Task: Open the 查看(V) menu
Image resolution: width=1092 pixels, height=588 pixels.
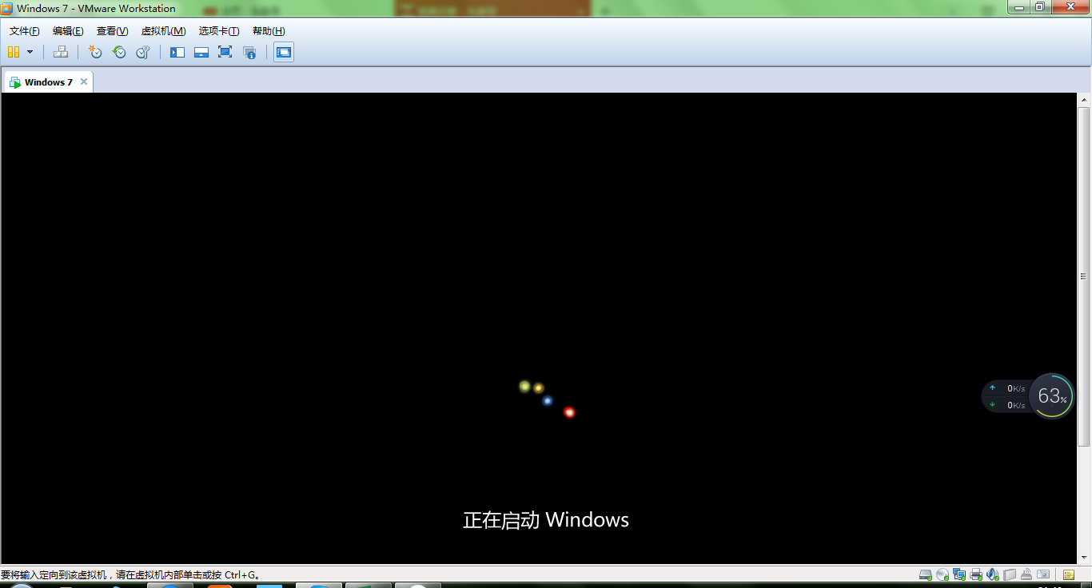Action: [112, 31]
